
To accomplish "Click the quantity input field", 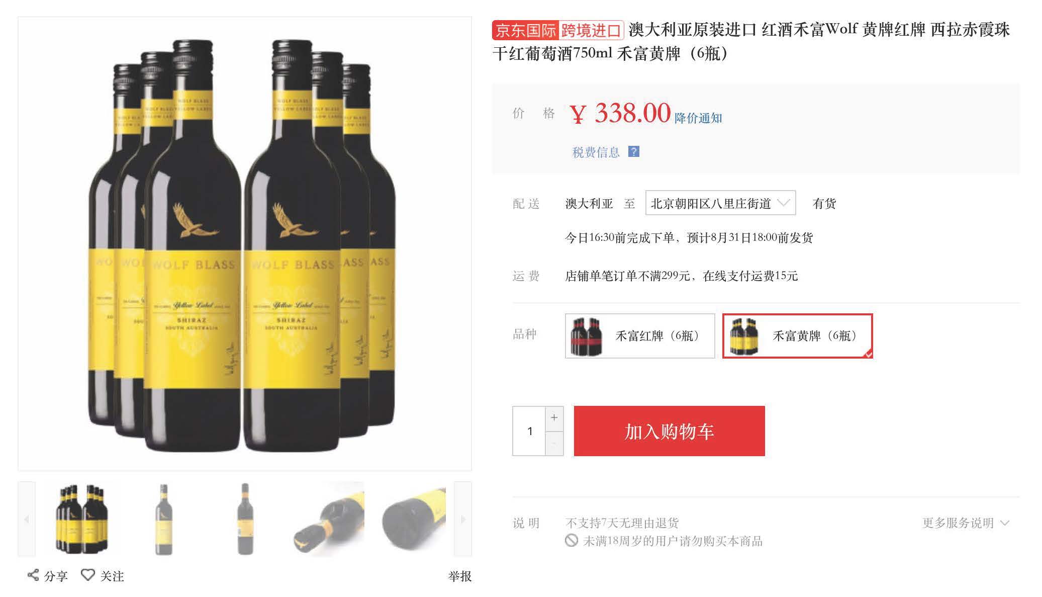I will click(529, 431).
